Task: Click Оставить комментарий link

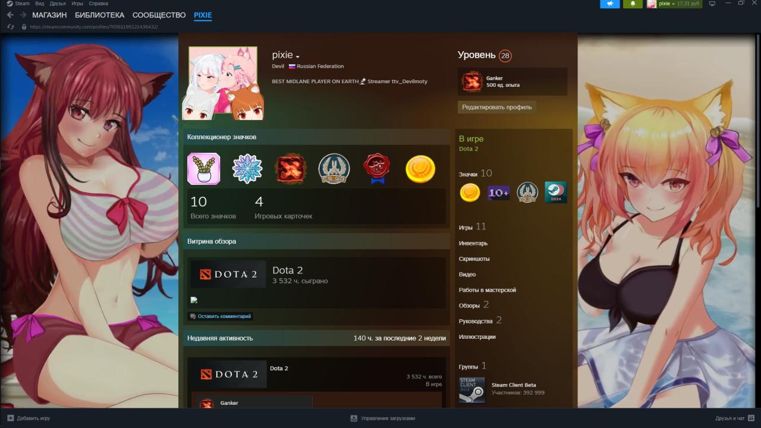Action: [x=224, y=316]
